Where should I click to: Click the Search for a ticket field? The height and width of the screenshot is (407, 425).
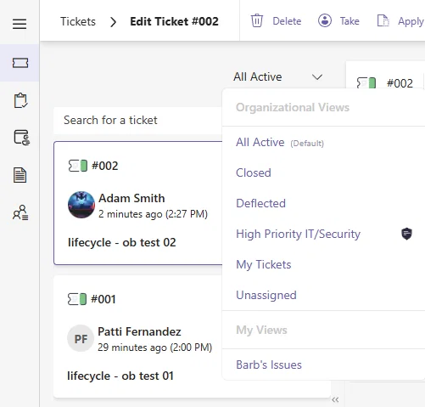138,121
